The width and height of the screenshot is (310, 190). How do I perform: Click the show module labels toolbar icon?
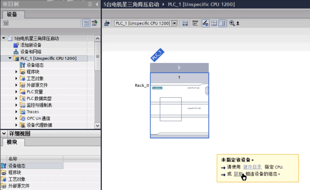(185, 23)
